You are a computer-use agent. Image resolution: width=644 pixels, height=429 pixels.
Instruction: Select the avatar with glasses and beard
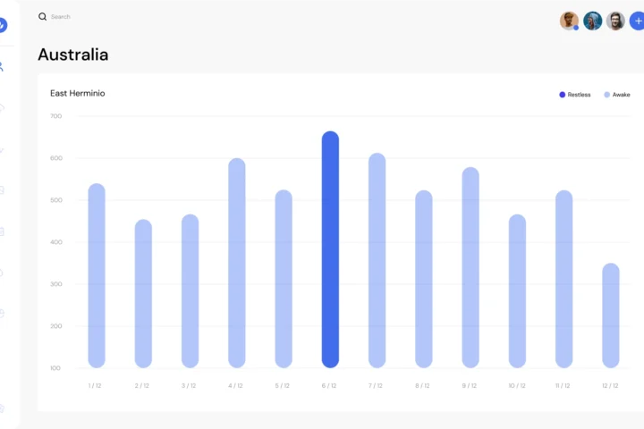615,21
